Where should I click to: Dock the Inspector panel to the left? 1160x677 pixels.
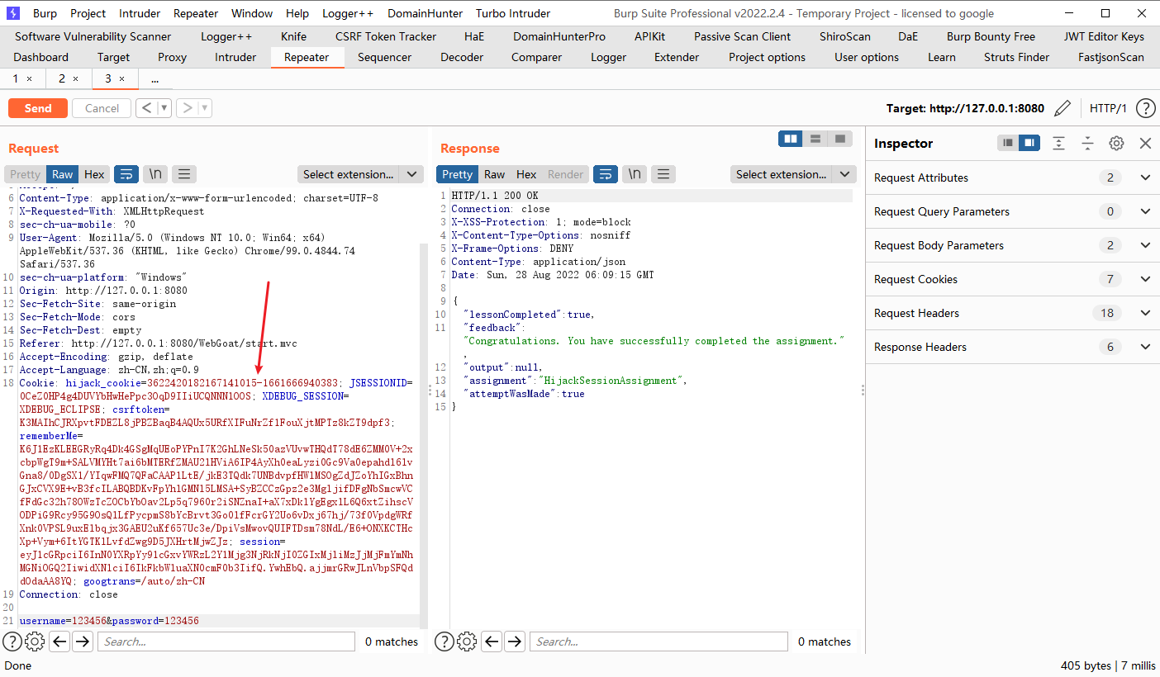[1008, 143]
